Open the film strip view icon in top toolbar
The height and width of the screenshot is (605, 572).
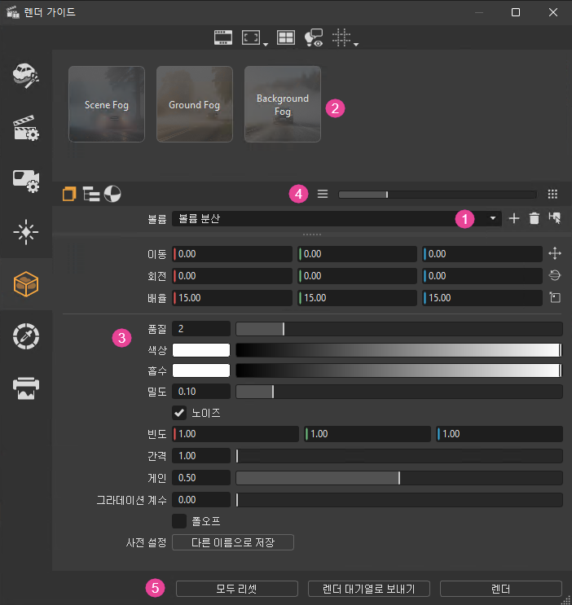[x=223, y=37]
